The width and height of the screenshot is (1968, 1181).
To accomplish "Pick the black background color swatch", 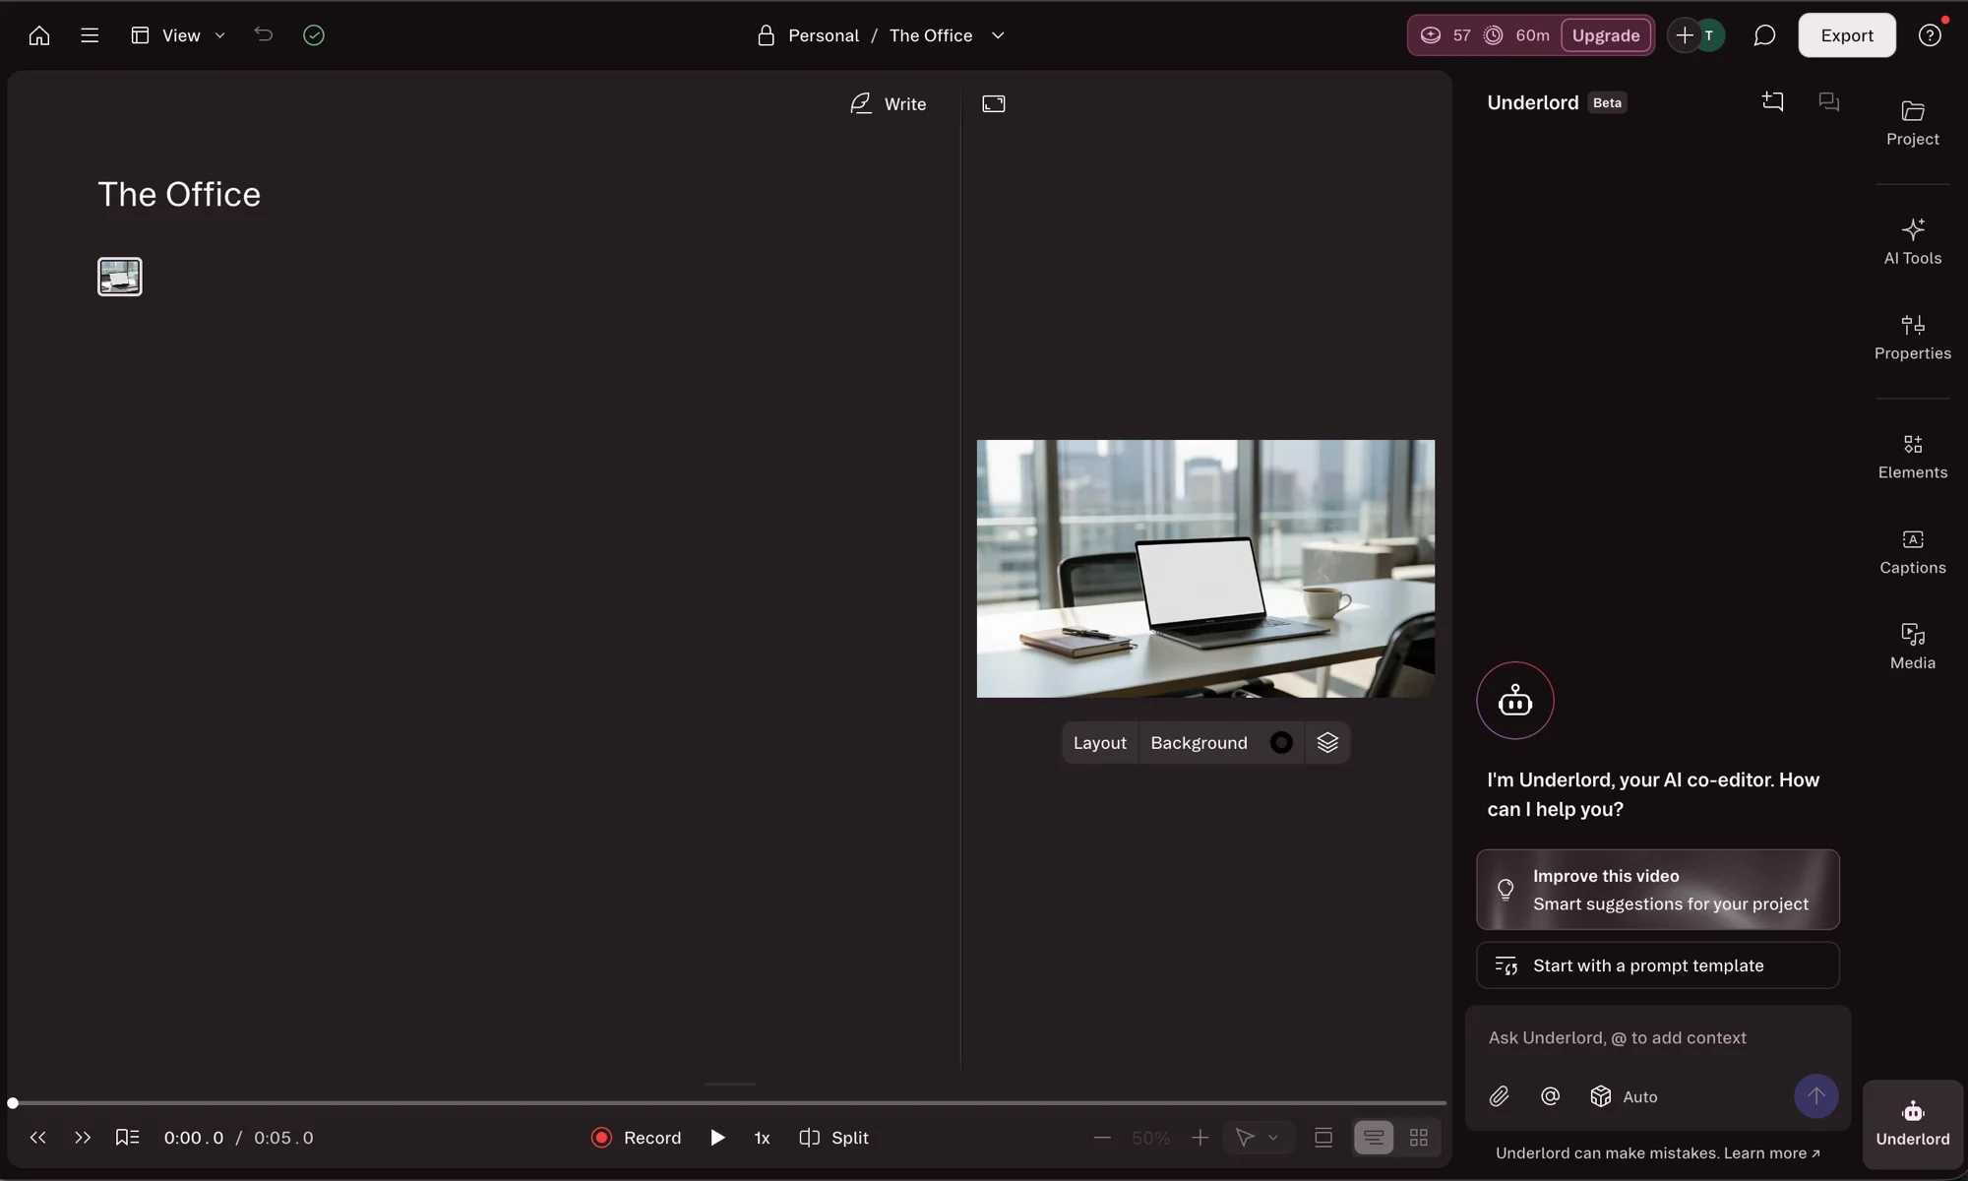I will point(1281,743).
